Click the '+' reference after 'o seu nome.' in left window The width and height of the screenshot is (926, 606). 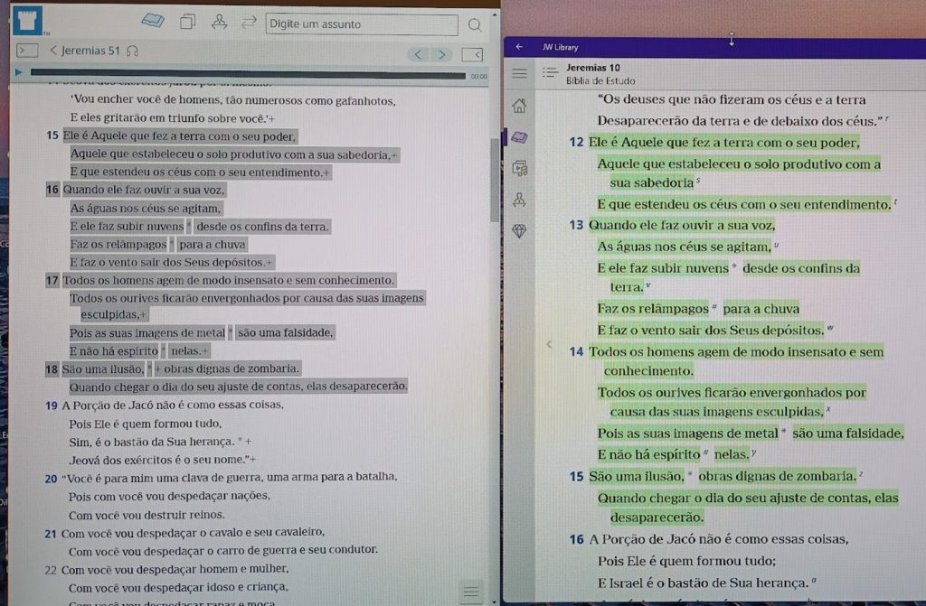(253, 460)
